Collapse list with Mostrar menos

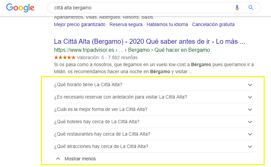pos(80,159)
